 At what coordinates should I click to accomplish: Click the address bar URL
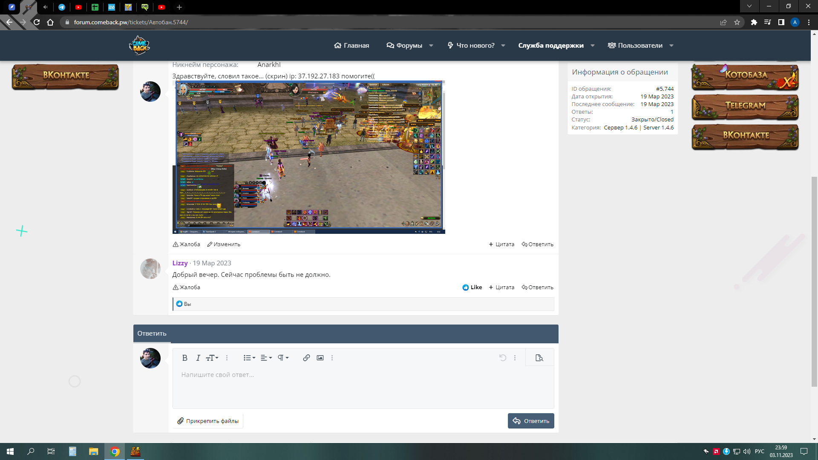point(131,22)
